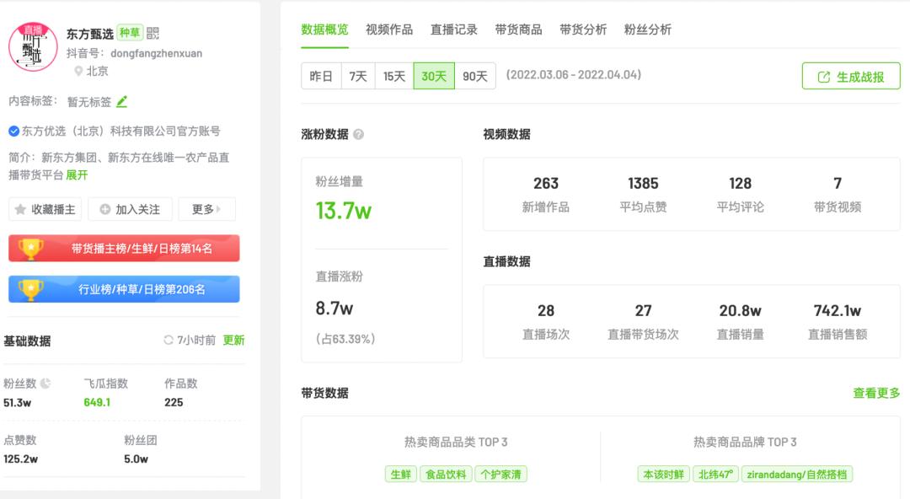Click the question mark icon next to 涨粉数据
910x499 pixels.
tap(359, 134)
